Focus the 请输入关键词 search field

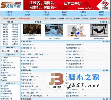(7, 51)
